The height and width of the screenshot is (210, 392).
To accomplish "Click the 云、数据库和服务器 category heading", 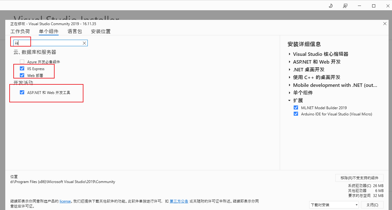I will pyautogui.click(x=35, y=52).
